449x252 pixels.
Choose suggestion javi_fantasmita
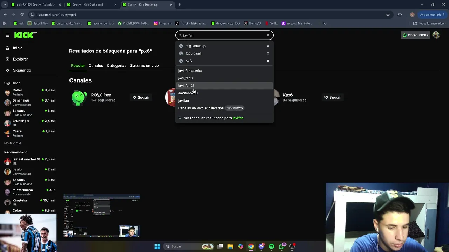tap(224, 71)
